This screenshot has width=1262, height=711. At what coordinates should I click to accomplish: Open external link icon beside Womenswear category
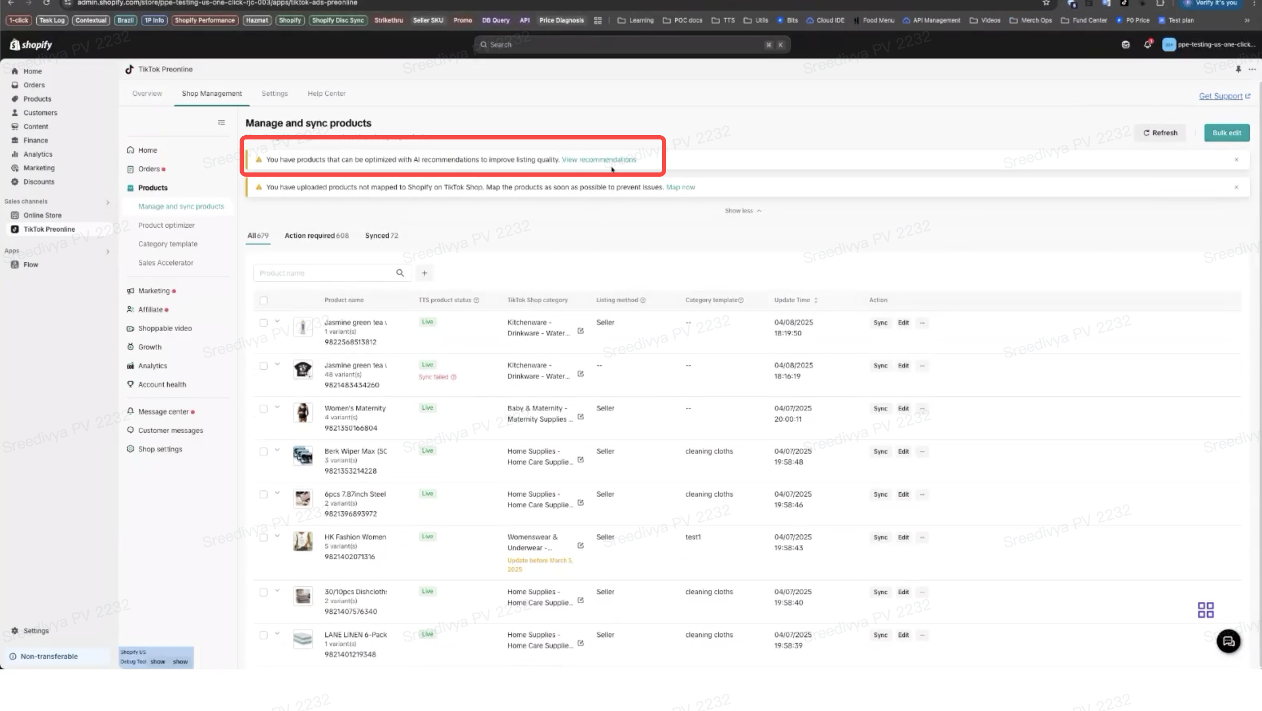click(x=580, y=545)
